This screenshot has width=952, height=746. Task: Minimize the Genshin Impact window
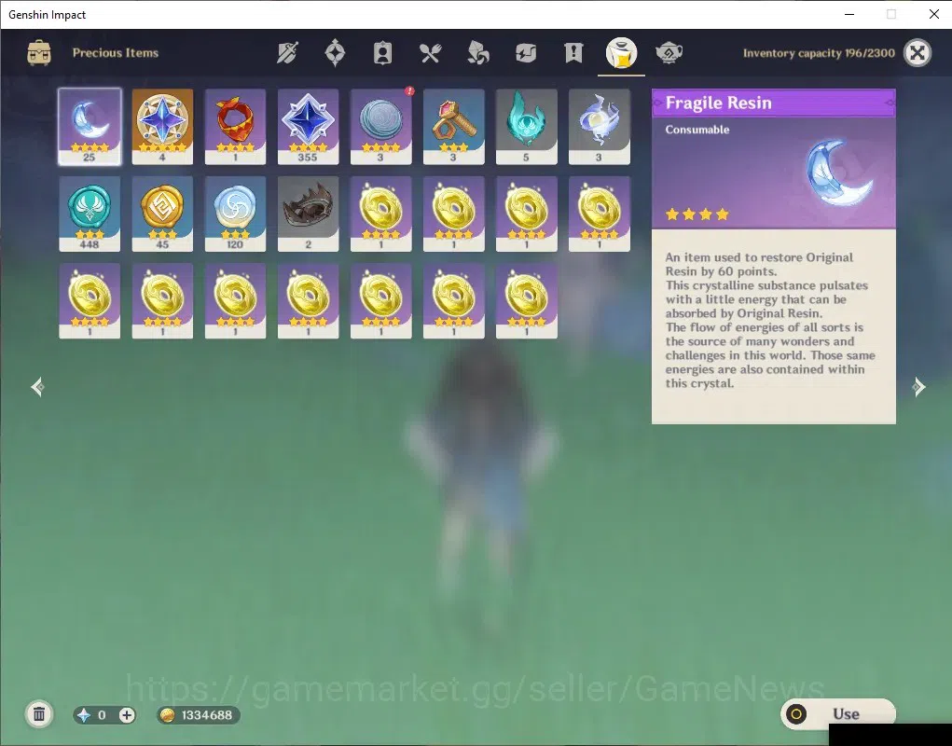(849, 14)
